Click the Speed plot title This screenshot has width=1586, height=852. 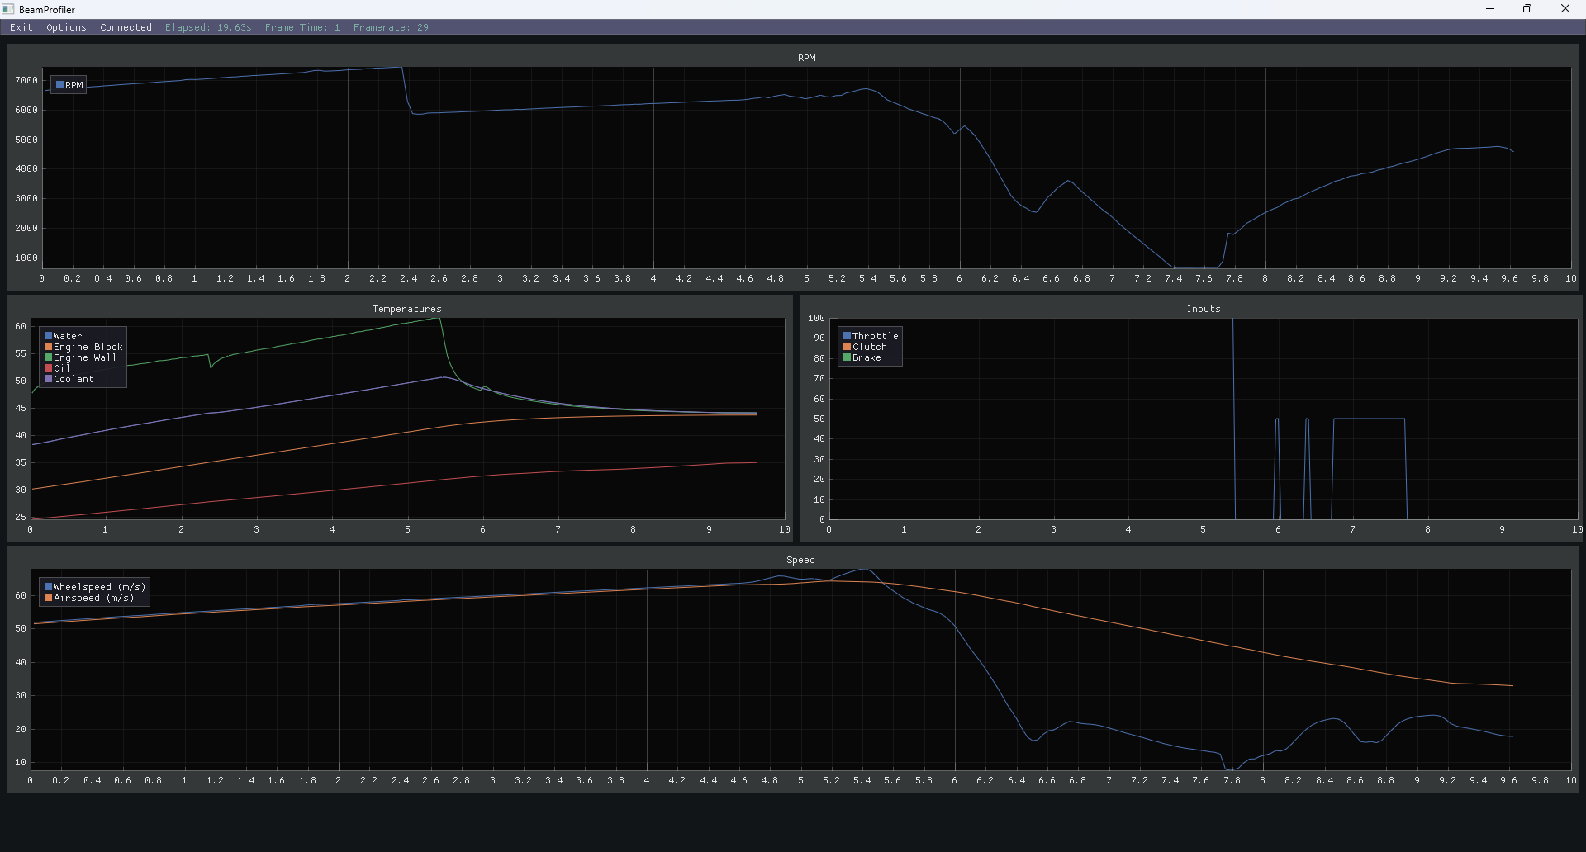(800, 560)
